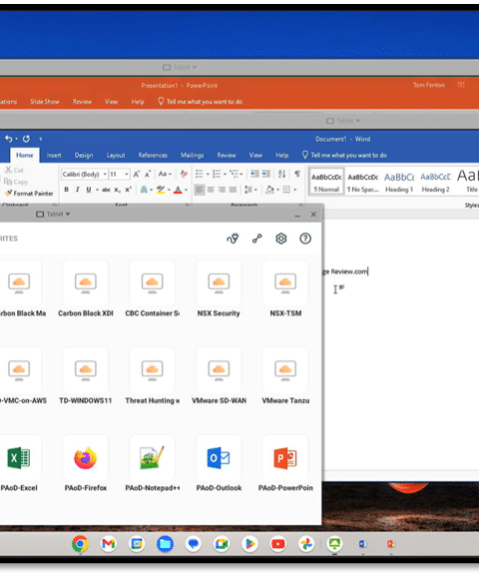Click Word's Tell me what you want to do
This screenshot has width=479, height=576.
point(344,156)
